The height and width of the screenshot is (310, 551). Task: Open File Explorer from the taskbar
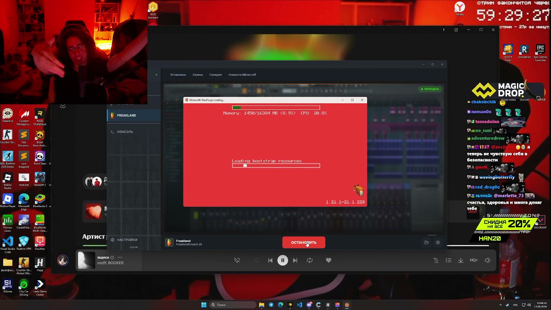pyautogui.click(x=261, y=305)
